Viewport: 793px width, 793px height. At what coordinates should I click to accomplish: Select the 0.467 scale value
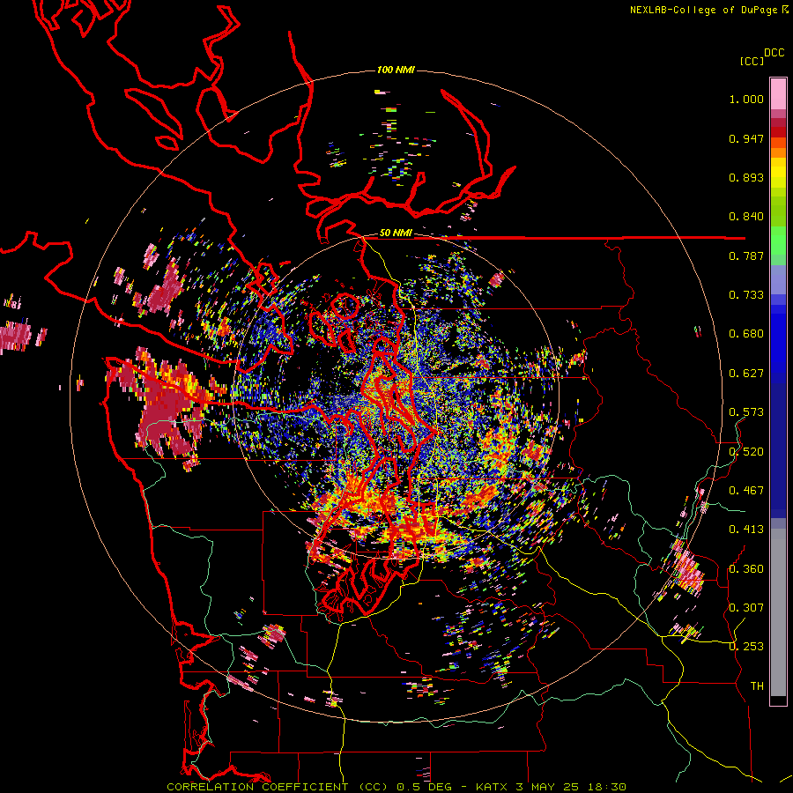[746, 491]
